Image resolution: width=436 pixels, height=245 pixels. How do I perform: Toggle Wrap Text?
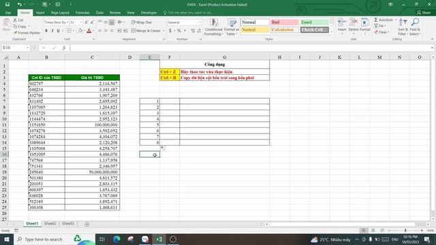pyautogui.click(x=142, y=22)
